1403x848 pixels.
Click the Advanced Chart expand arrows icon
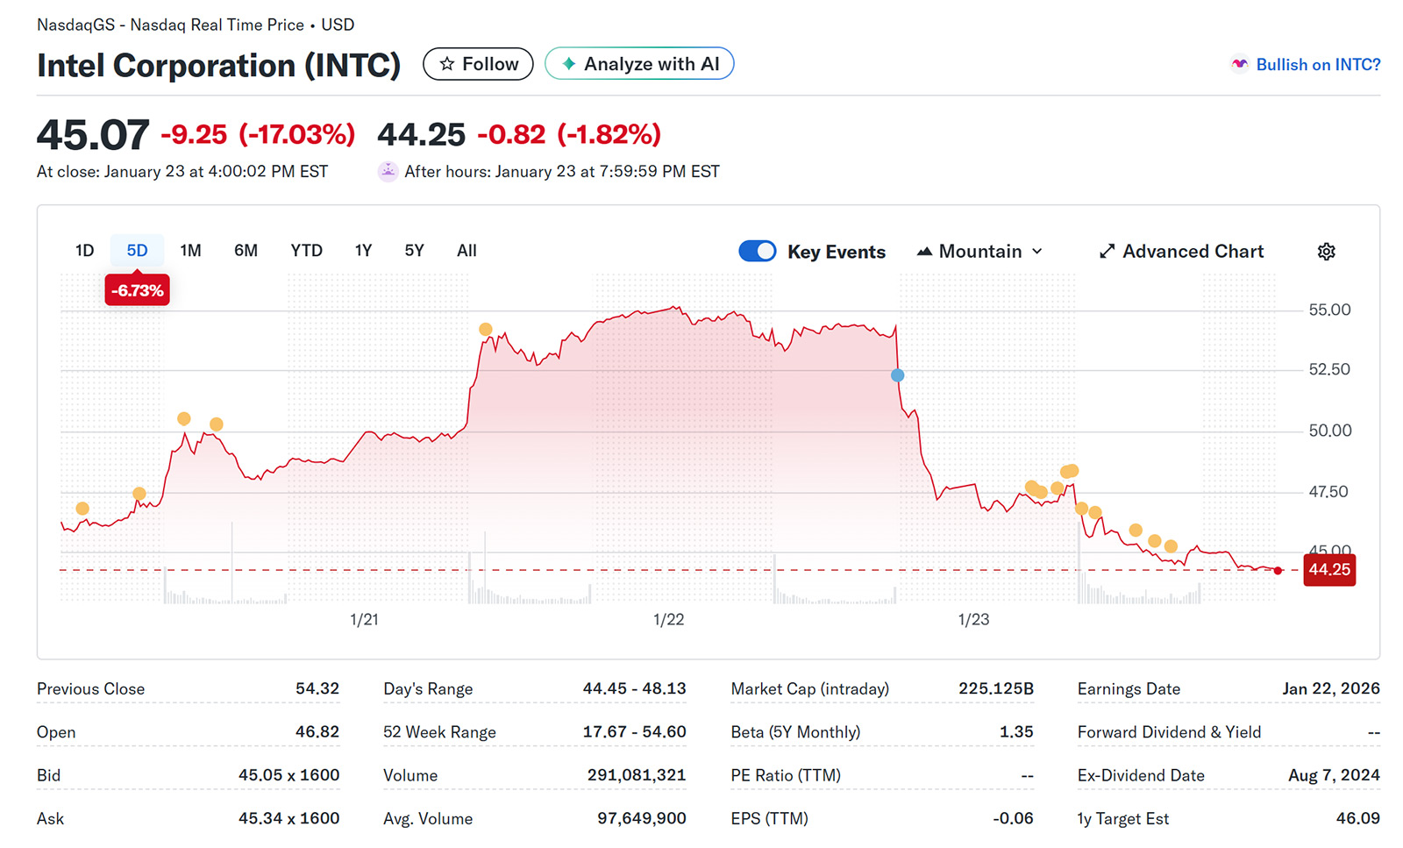tap(1107, 252)
